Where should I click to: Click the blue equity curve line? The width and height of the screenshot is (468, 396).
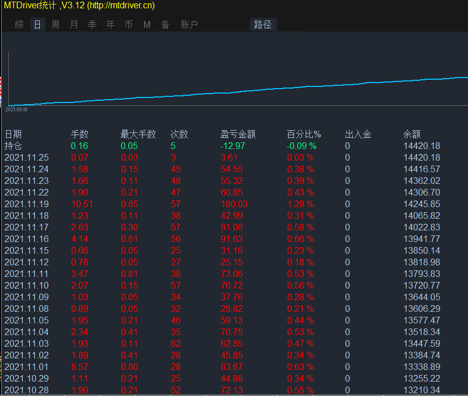(x=239, y=91)
